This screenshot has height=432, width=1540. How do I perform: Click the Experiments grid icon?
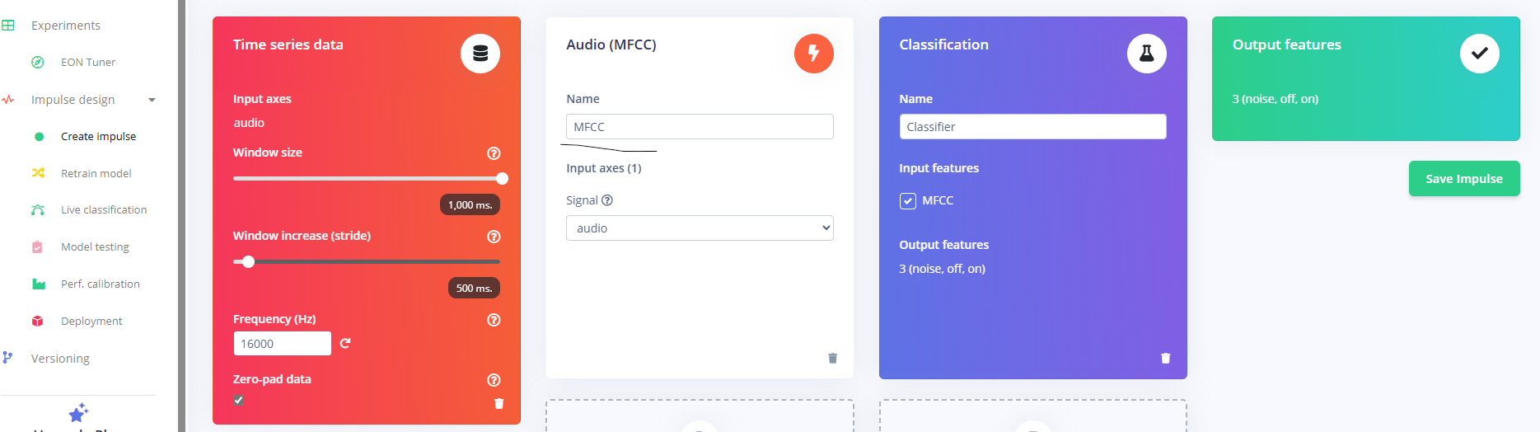pyautogui.click(x=8, y=26)
